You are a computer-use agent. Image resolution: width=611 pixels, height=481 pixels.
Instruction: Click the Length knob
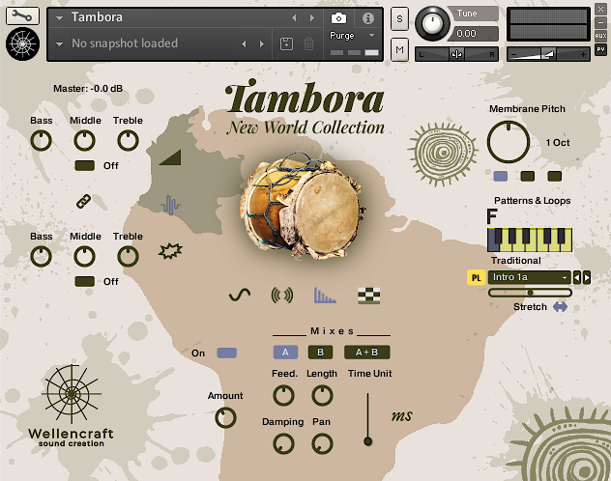click(x=322, y=396)
